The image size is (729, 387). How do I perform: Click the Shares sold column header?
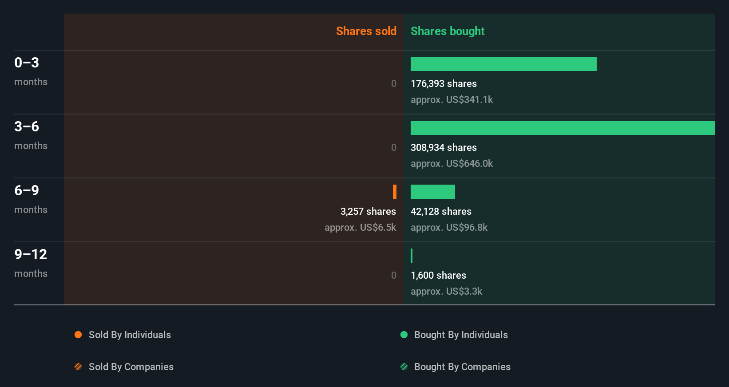tap(366, 31)
